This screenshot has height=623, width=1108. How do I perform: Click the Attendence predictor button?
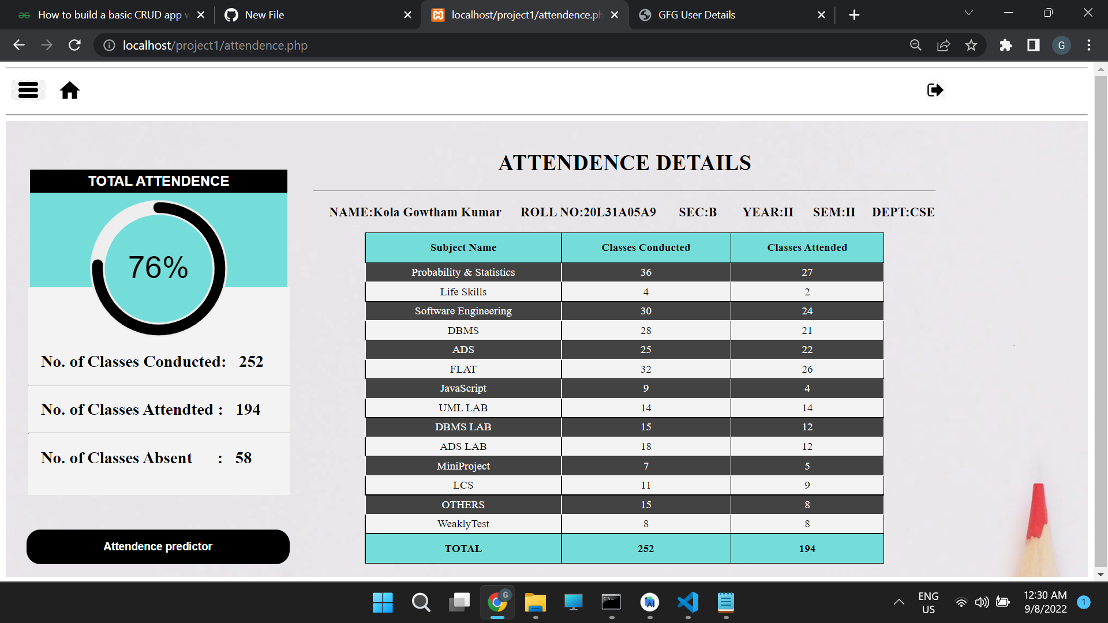pos(158,546)
